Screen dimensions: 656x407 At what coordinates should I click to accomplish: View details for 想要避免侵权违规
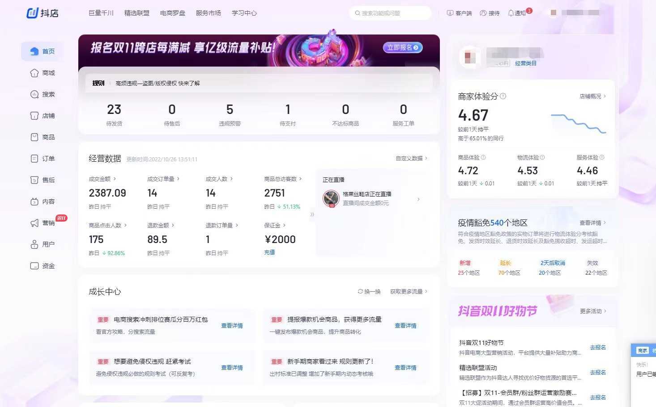(232, 367)
